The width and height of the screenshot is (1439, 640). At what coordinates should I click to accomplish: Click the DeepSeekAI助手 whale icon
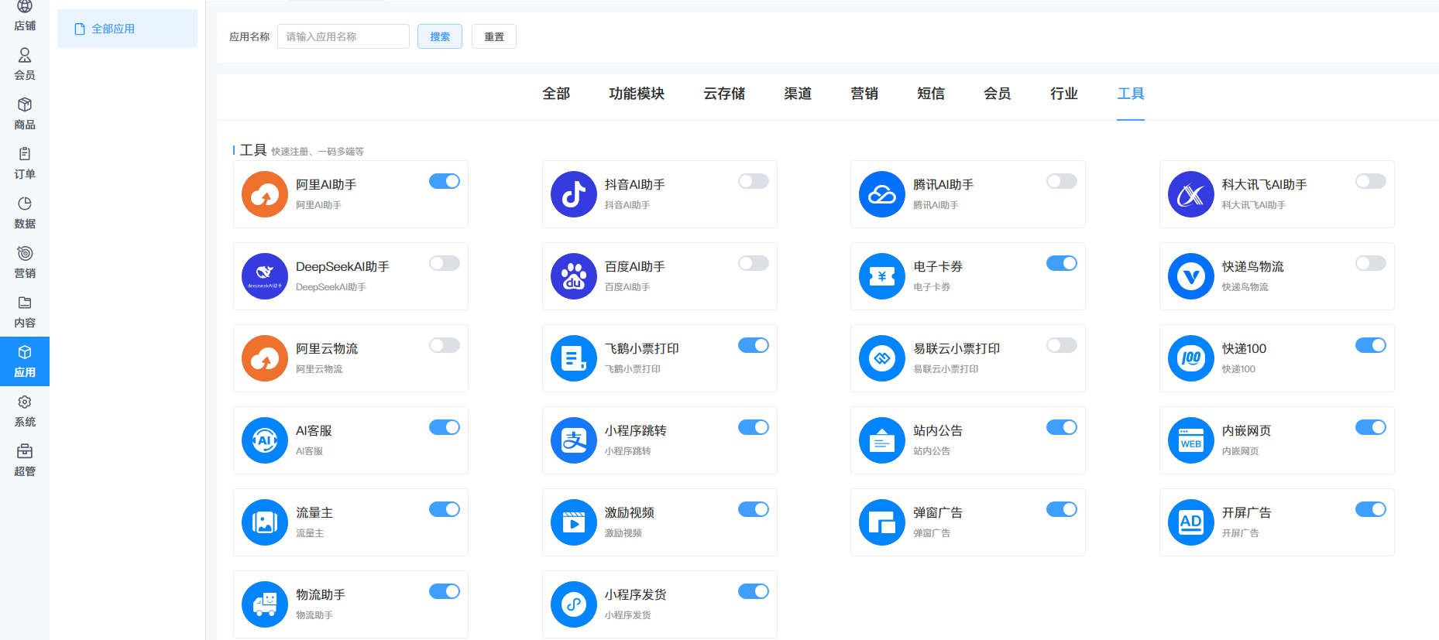point(265,276)
